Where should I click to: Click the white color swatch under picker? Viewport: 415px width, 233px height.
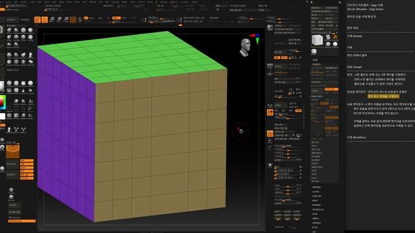tap(3, 116)
